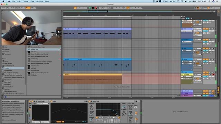
Task: Select the Master track header
Action: [x=187, y=96]
